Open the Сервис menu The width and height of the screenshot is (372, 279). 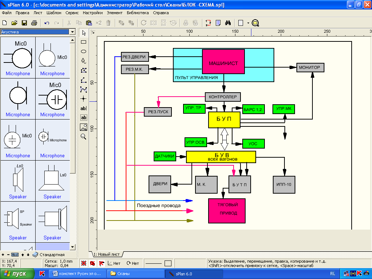(x=72, y=13)
